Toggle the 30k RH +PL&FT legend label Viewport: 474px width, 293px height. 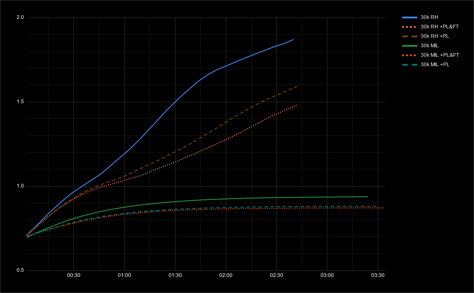(440, 27)
